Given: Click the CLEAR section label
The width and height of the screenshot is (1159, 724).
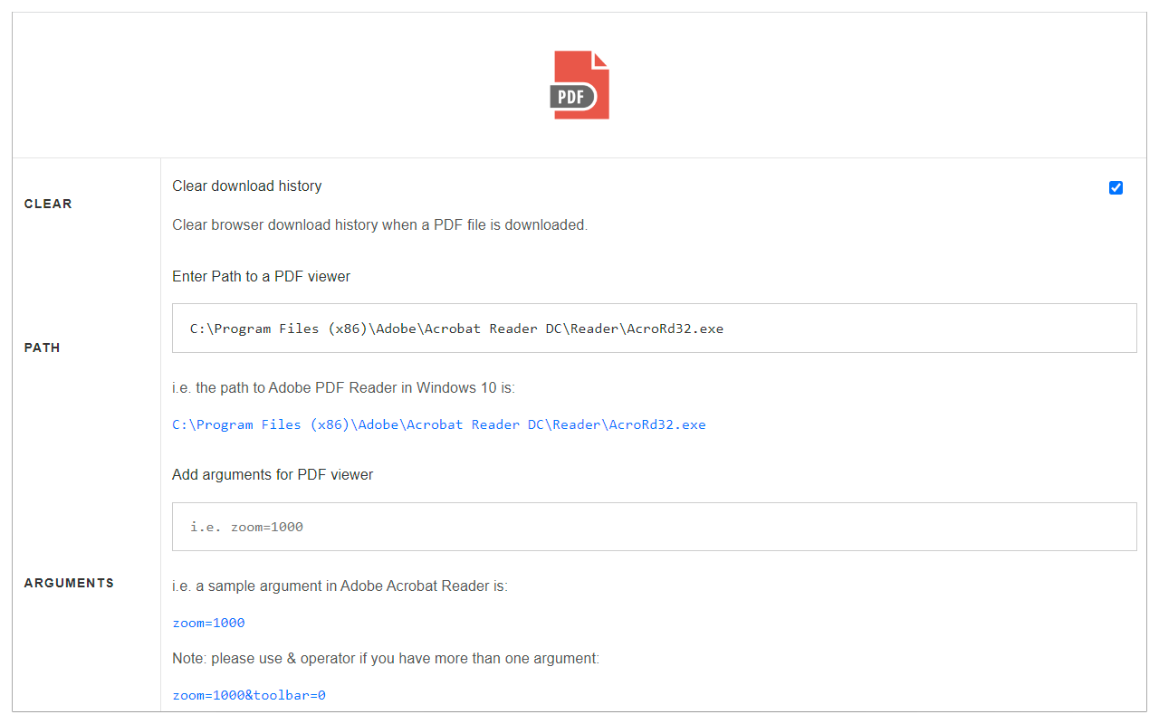Looking at the screenshot, I should pyautogui.click(x=48, y=204).
